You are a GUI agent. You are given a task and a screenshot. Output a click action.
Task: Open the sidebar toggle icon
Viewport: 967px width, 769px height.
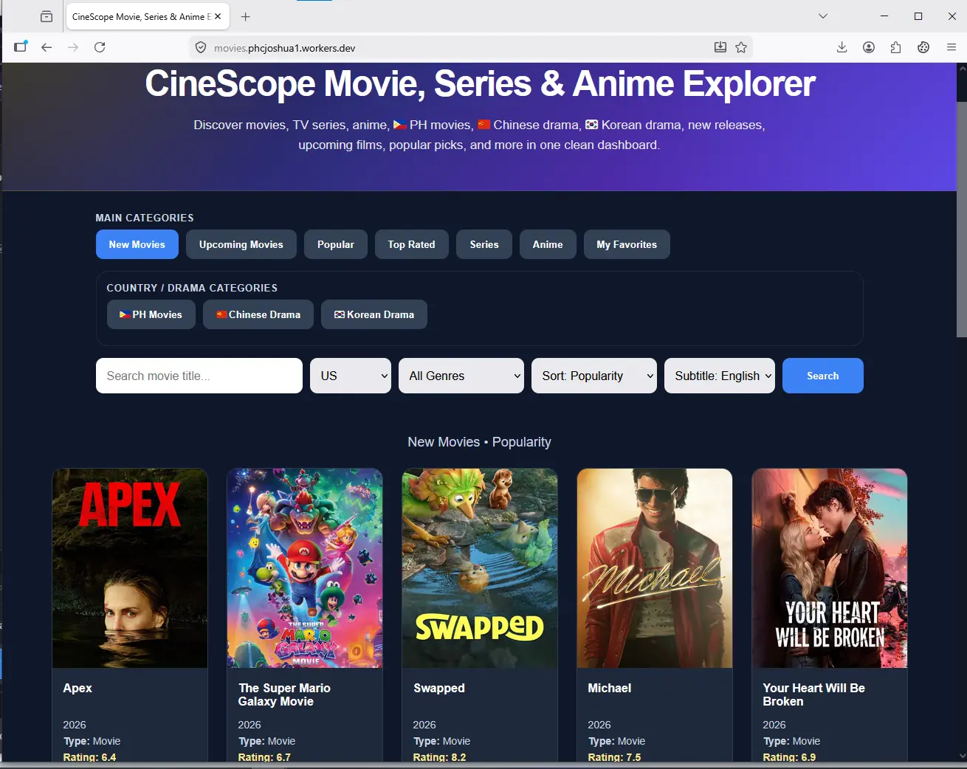click(x=21, y=46)
